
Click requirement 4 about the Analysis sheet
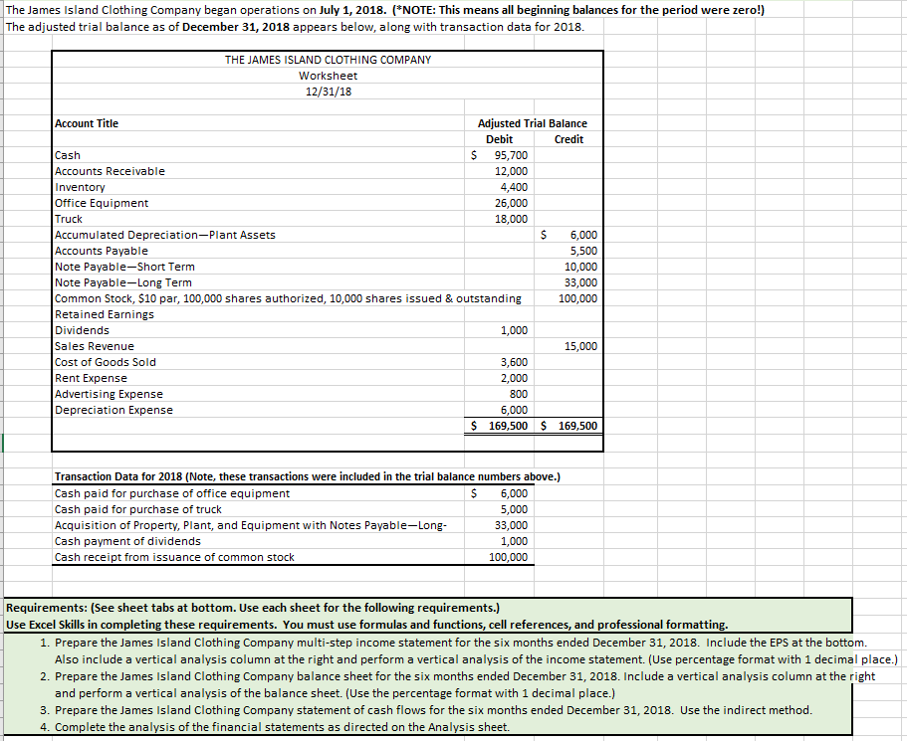pyautogui.click(x=275, y=726)
